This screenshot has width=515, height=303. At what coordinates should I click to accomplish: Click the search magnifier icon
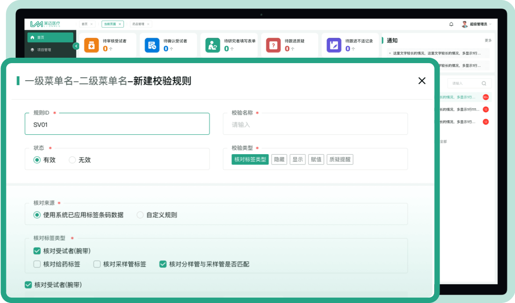coord(484,83)
